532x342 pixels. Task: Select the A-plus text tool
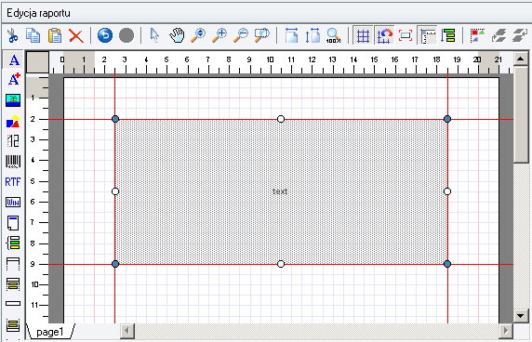(x=13, y=80)
